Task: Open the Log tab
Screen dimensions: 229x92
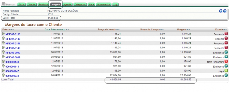Action: (x=115, y=5)
